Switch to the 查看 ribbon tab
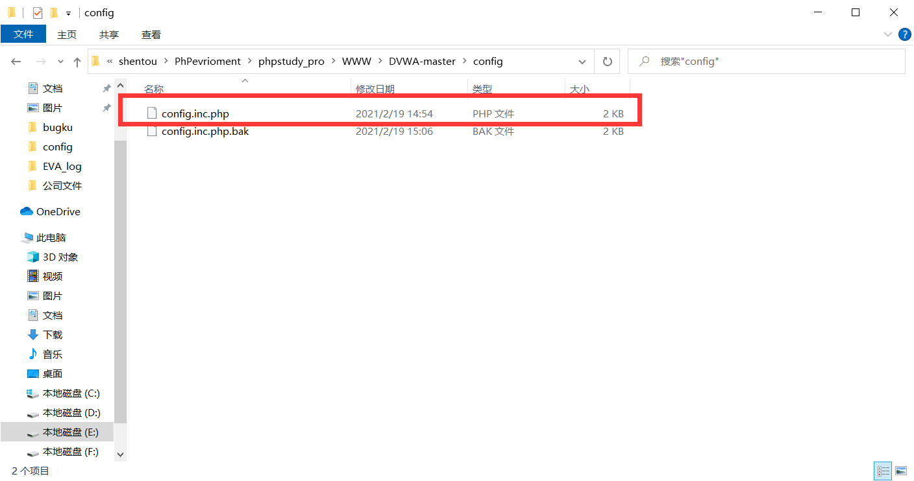 (151, 34)
